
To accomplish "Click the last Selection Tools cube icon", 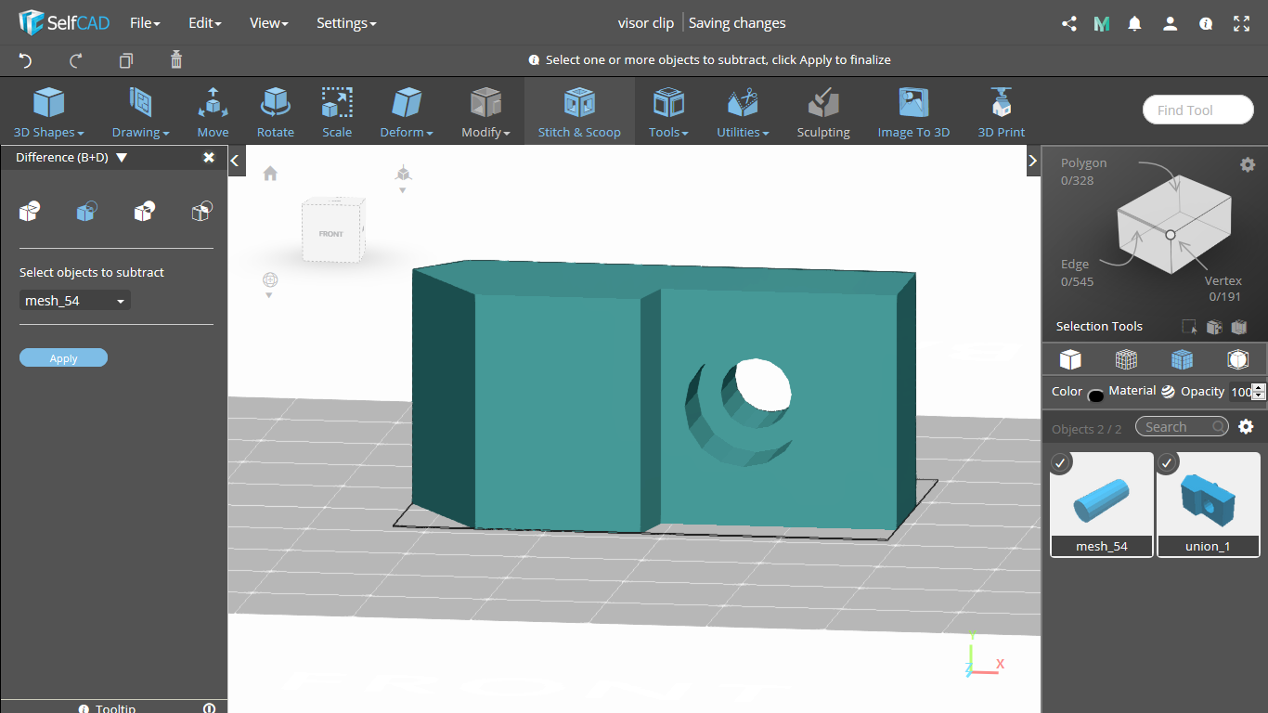I will (x=1238, y=327).
